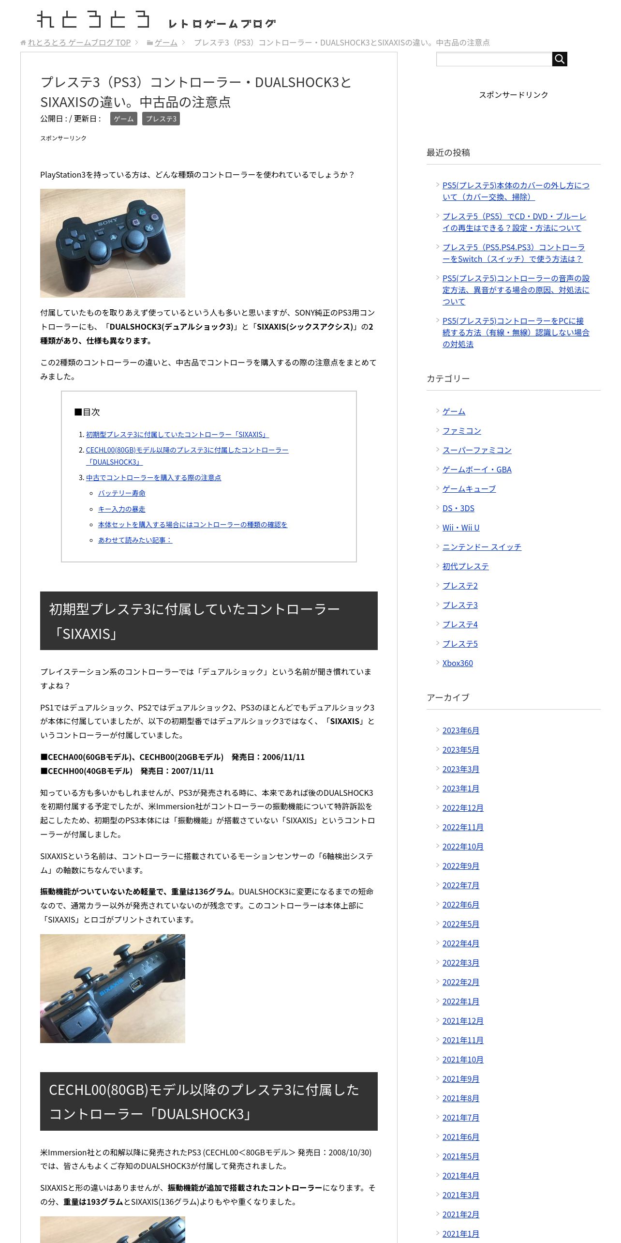Open archive 2023年3月
This screenshot has height=1243, width=621.
point(461,769)
